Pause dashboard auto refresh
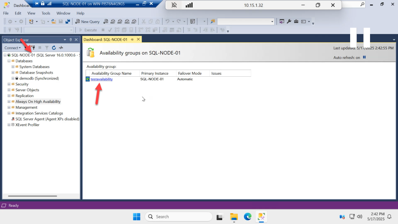398x224 pixels. (x=364, y=57)
